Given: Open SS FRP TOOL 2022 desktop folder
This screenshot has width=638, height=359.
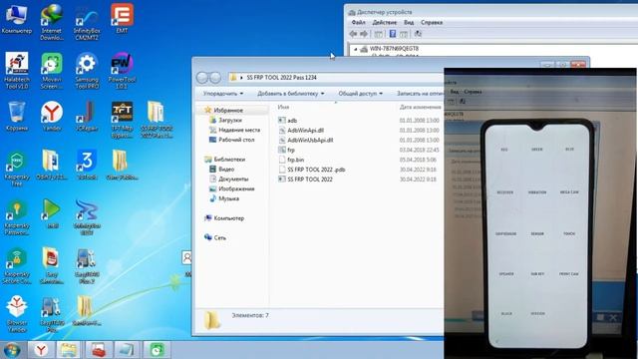Looking at the screenshot, I should point(157,120).
